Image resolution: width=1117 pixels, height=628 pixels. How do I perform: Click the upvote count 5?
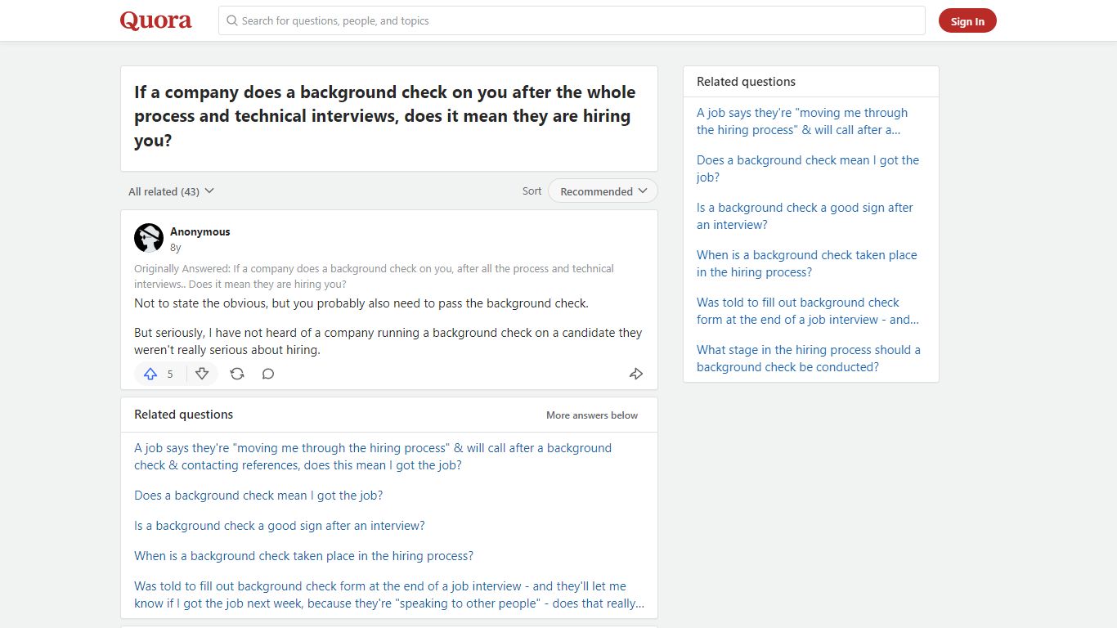coord(170,375)
